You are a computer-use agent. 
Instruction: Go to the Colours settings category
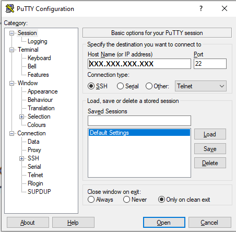coord(37,125)
